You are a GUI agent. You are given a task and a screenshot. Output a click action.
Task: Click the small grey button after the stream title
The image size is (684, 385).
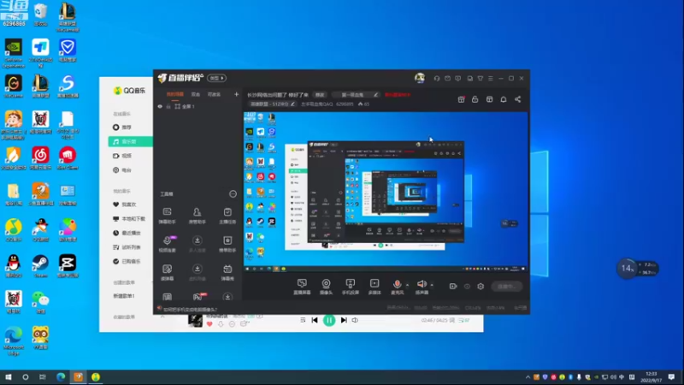[x=320, y=95]
